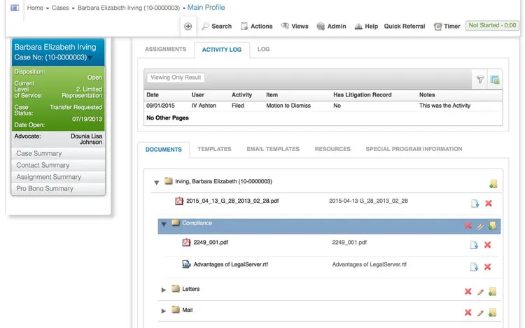Open the Resources tab
This screenshot has height=328, width=525.
[332, 149]
